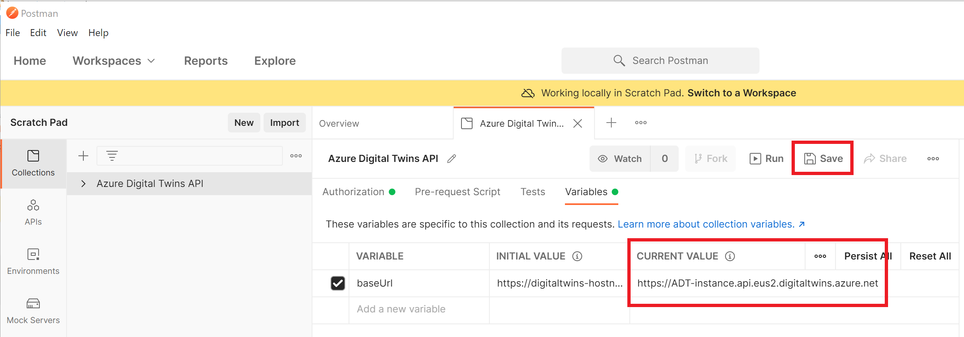Open the Explore page
The width and height of the screenshot is (964, 337).
click(x=275, y=61)
